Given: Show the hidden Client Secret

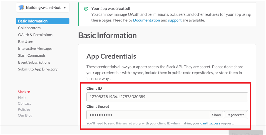Looking at the screenshot, I should [x=216, y=115].
